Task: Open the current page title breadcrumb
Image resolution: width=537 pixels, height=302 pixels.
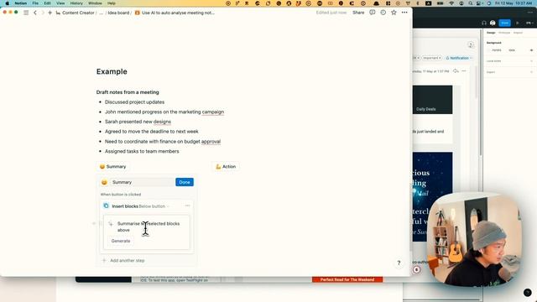Action: click(175, 13)
